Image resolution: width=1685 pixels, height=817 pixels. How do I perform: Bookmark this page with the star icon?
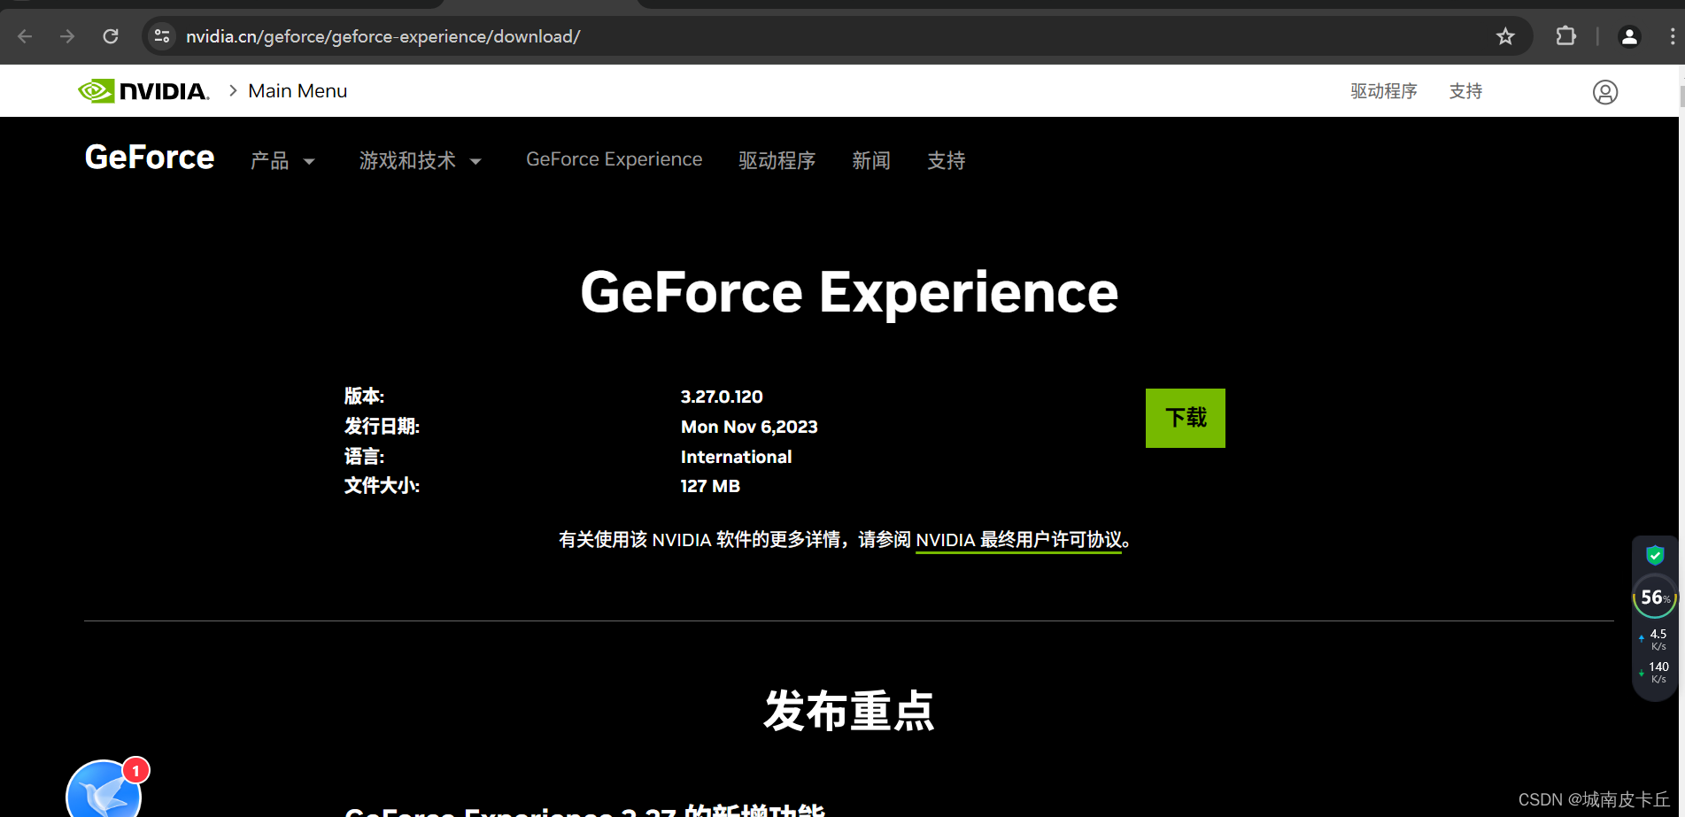pyautogui.click(x=1505, y=36)
